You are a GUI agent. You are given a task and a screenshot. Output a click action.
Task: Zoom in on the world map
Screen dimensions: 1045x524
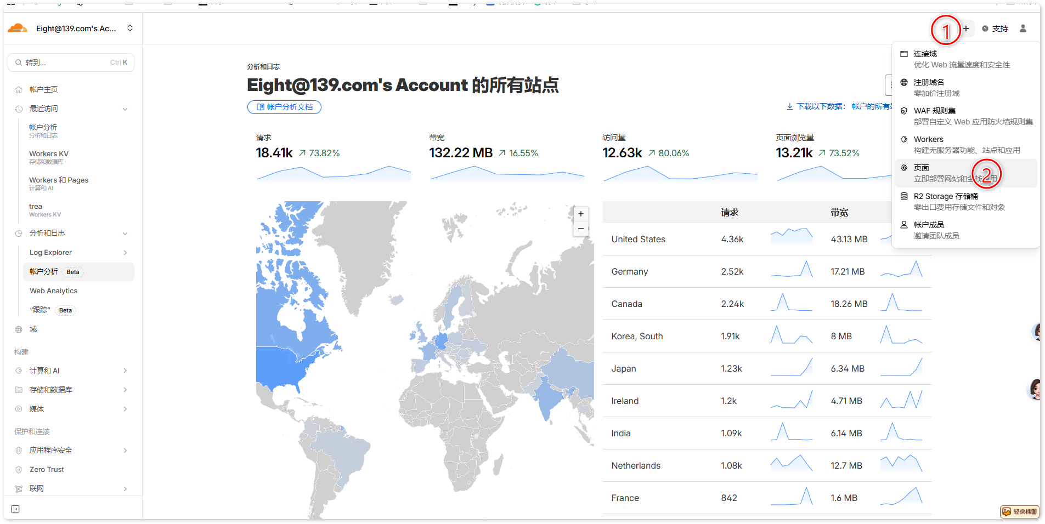(580, 214)
